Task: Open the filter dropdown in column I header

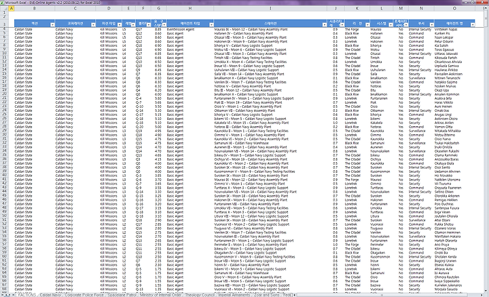Action: 325,24
